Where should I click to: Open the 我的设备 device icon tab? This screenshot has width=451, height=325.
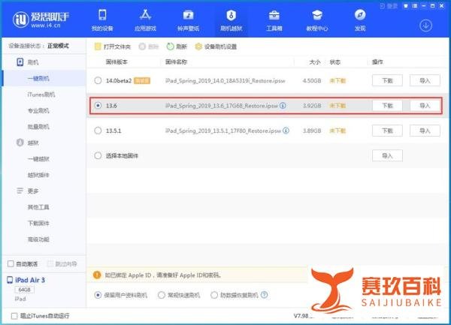click(x=102, y=20)
